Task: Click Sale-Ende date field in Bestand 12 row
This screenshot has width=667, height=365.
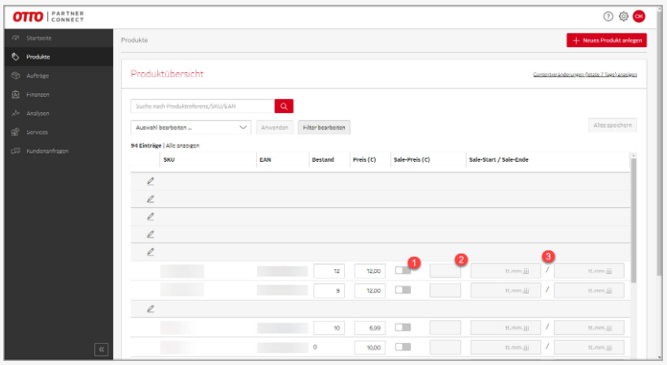Action: pos(589,271)
